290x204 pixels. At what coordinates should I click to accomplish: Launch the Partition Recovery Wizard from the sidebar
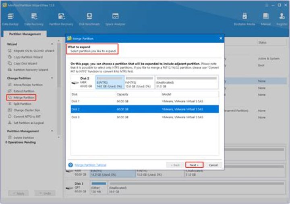(x=31, y=70)
